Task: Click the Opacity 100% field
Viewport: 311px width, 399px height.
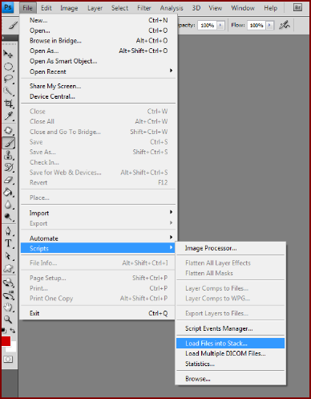Action: point(208,25)
